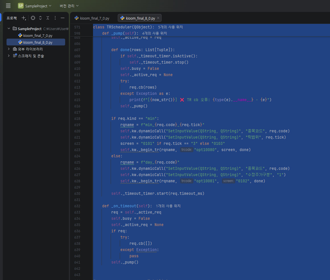
Task: Switch to kioom_final_7_0.py tab
Action: (92, 18)
